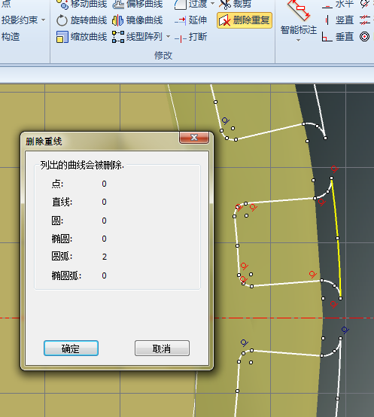The height and width of the screenshot is (417, 374).
Task: Confirm deletion with the 确定 button
Action: [x=71, y=348]
